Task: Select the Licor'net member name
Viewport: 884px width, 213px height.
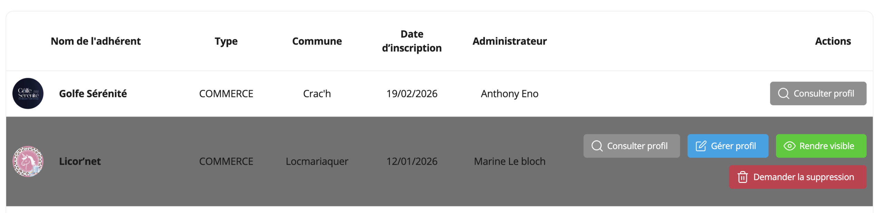Action: pyautogui.click(x=80, y=161)
